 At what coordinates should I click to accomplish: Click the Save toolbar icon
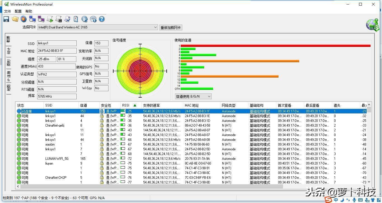6,19
